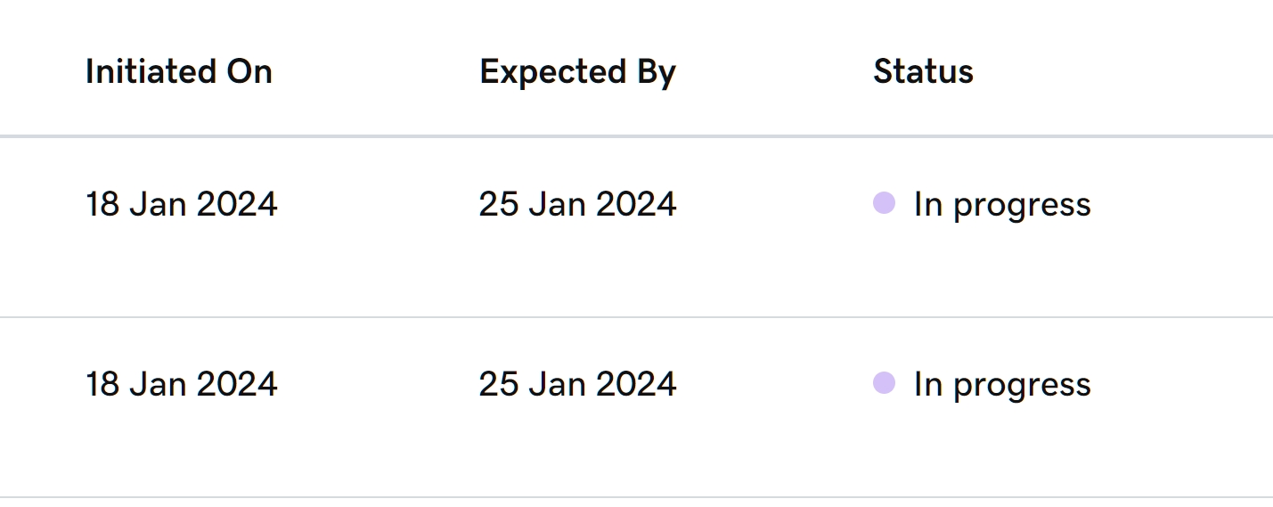Click the second row's In progress label

[x=1001, y=385]
